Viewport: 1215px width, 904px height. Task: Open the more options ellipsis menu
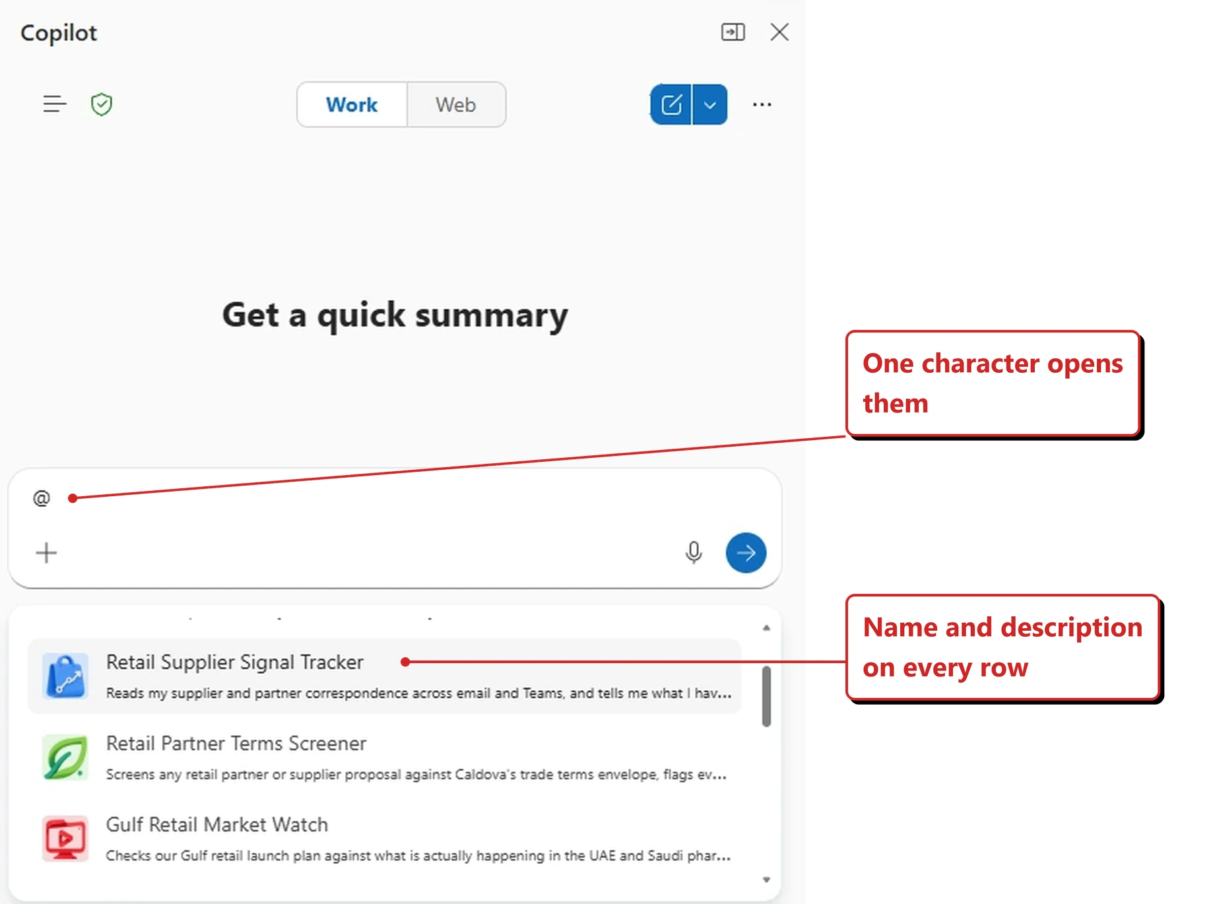pos(762,104)
